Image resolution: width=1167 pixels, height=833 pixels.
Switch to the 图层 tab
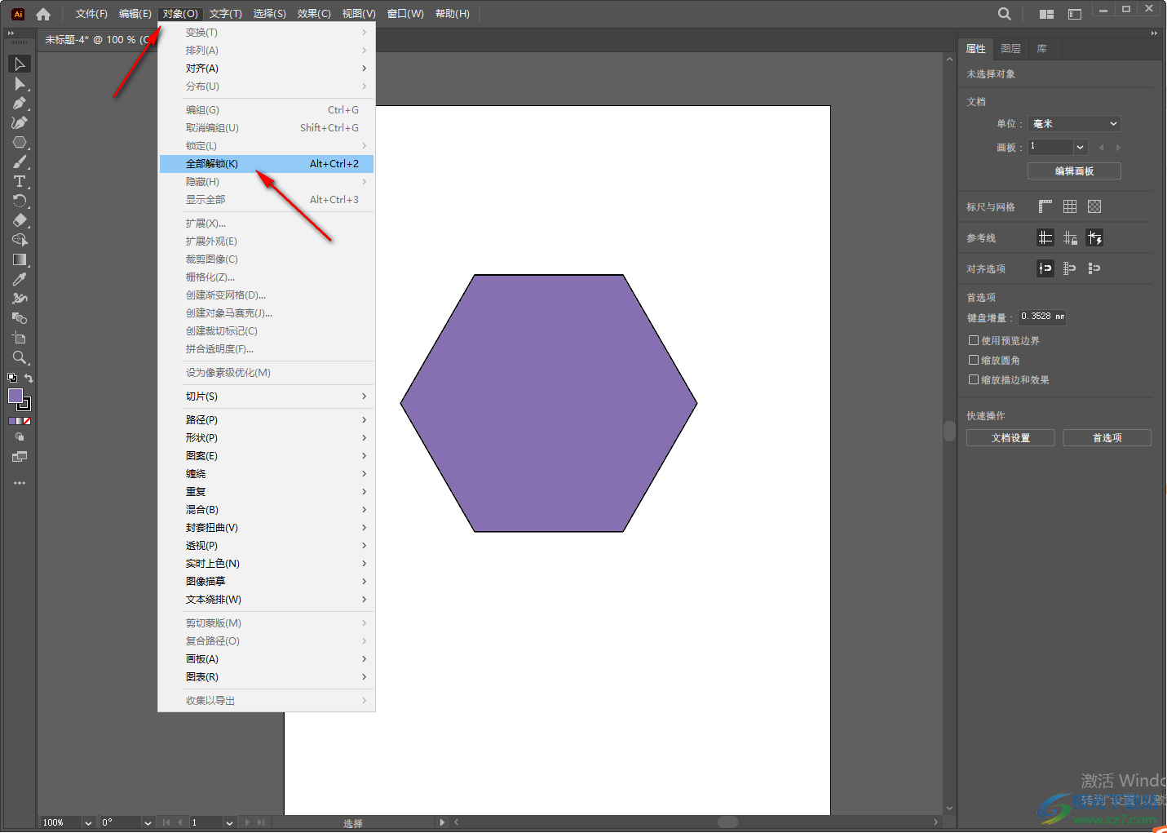(x=1011, y=49)
